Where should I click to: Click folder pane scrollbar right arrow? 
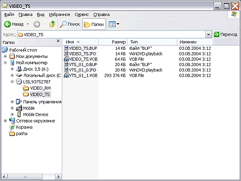point(58,177)
